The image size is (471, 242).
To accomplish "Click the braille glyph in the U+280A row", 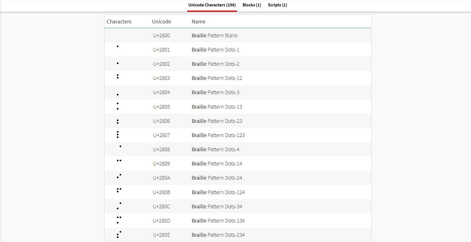I will pos(119,176).
